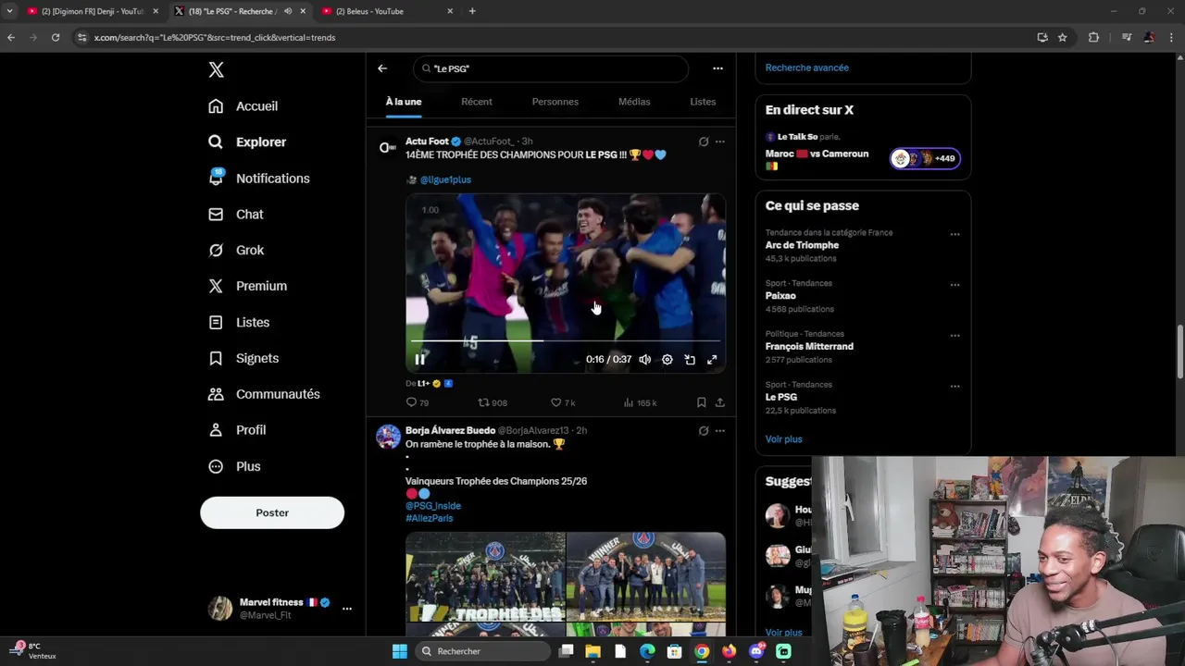Toggle picture-in-picture for the video
1185x666 pixels.
click(x=690, y=360)
